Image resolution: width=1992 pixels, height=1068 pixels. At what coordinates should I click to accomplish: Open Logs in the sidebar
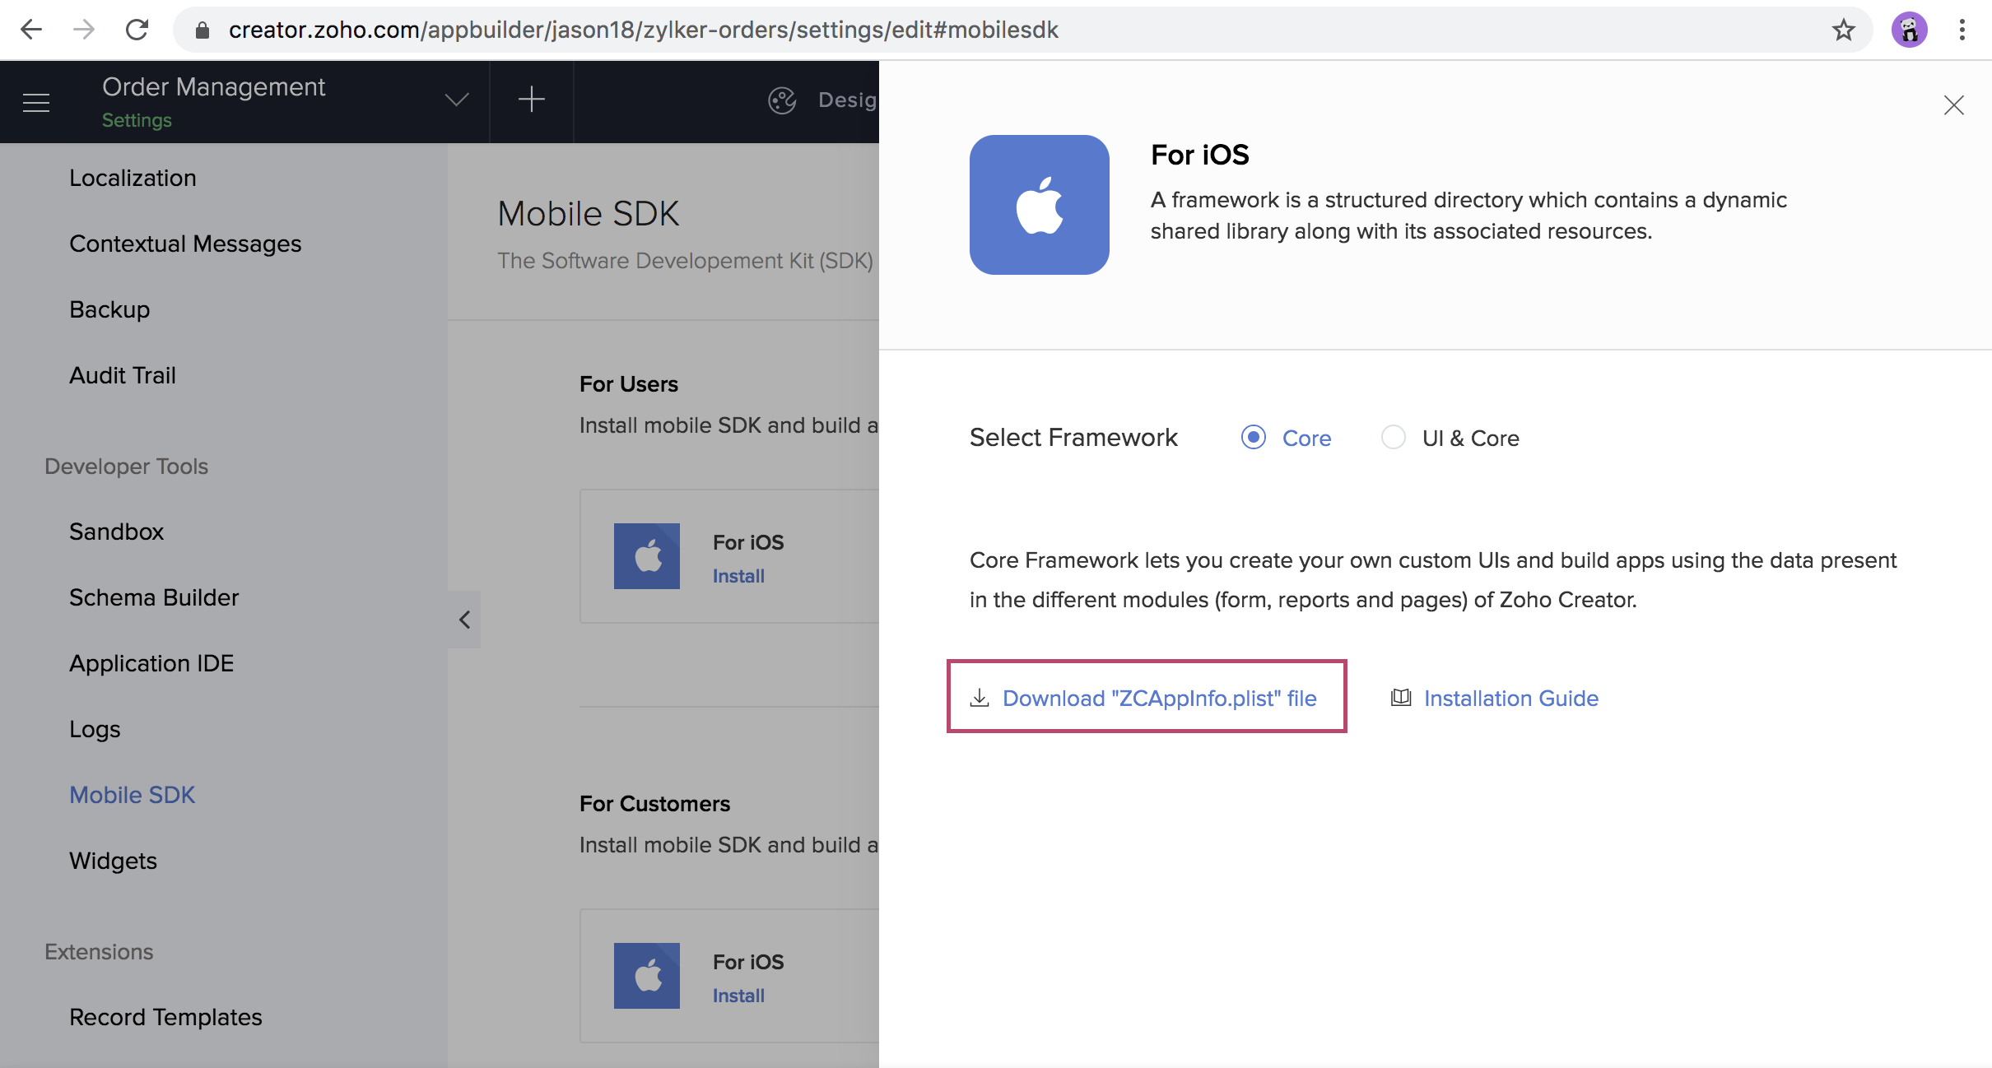[95, 730]
